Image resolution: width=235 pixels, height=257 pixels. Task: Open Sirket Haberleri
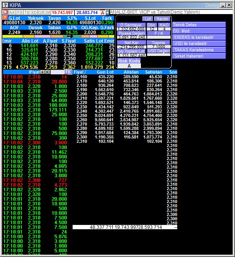199,56
